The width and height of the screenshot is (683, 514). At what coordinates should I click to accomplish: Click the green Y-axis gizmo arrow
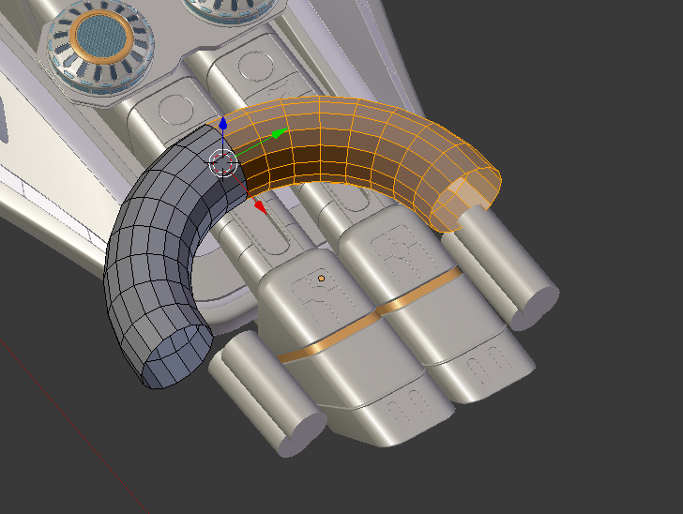[280, 133]
